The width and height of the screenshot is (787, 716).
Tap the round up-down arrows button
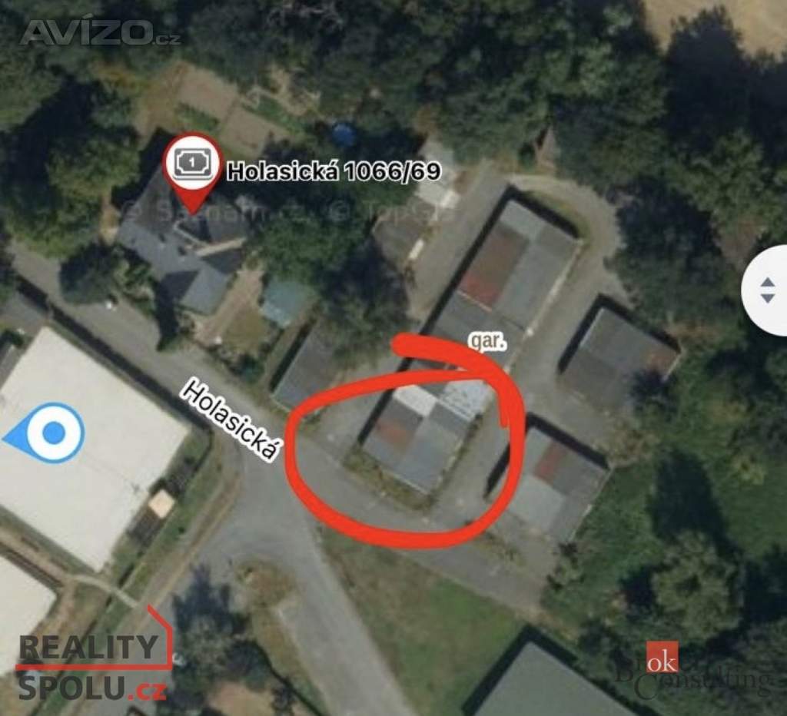coord(766,290)
